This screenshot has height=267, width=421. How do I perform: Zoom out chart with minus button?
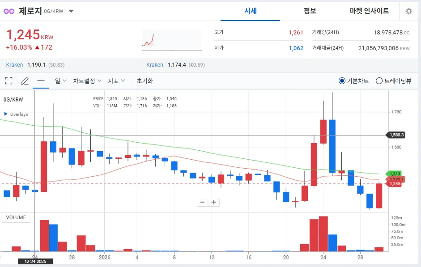[x=202, y=202]
